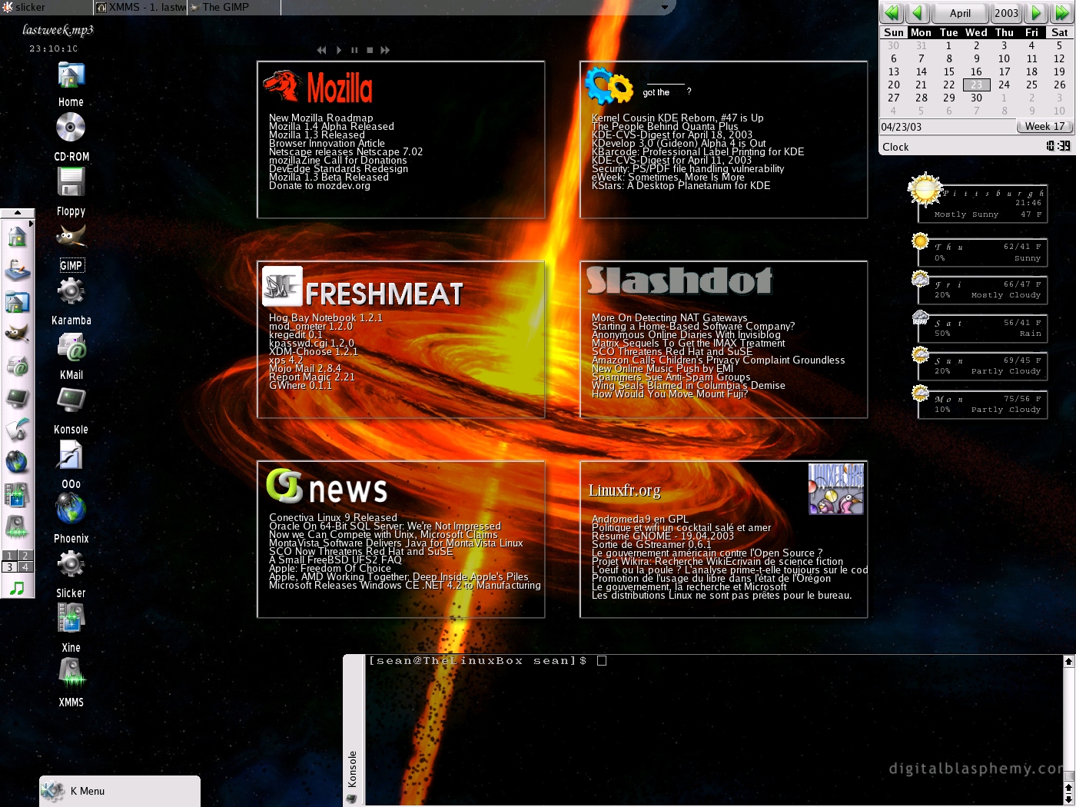The height and width of the screenshot is (807, 1076).
Task: Click the quill document icon in side panel
Action: pyautogui.click(x=17, y=430)
